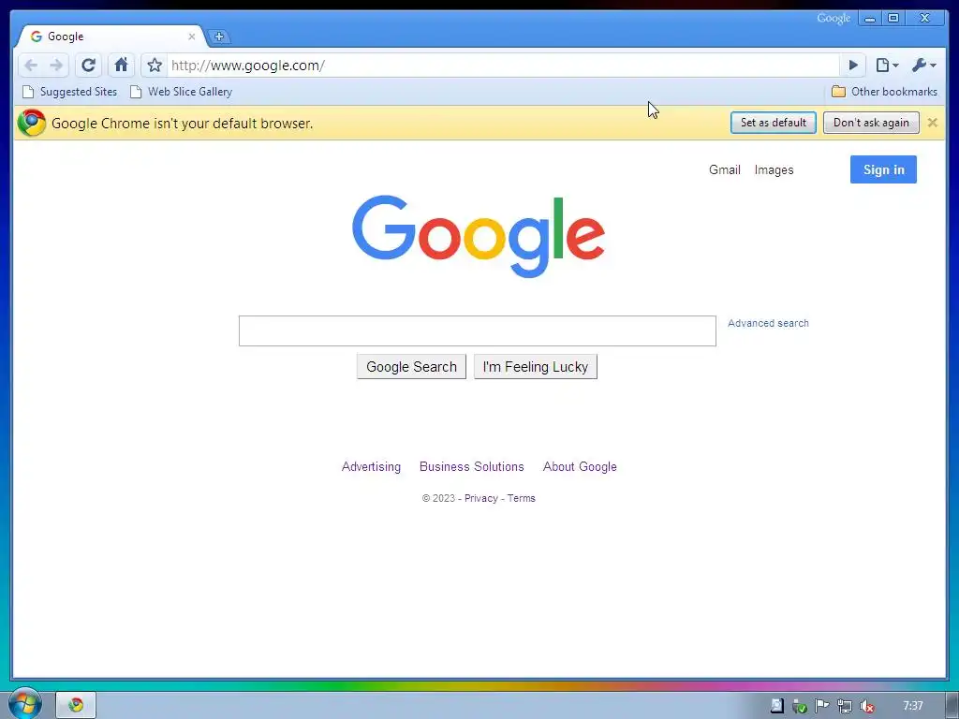Click the Google logo image
The width and height of the screenshot is (959, 719).
tap(479, 237)
